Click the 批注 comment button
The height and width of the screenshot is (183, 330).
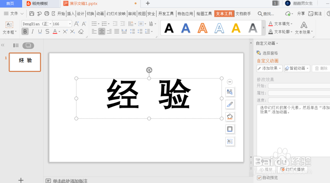pyautogui.click(x=315, y=13)
